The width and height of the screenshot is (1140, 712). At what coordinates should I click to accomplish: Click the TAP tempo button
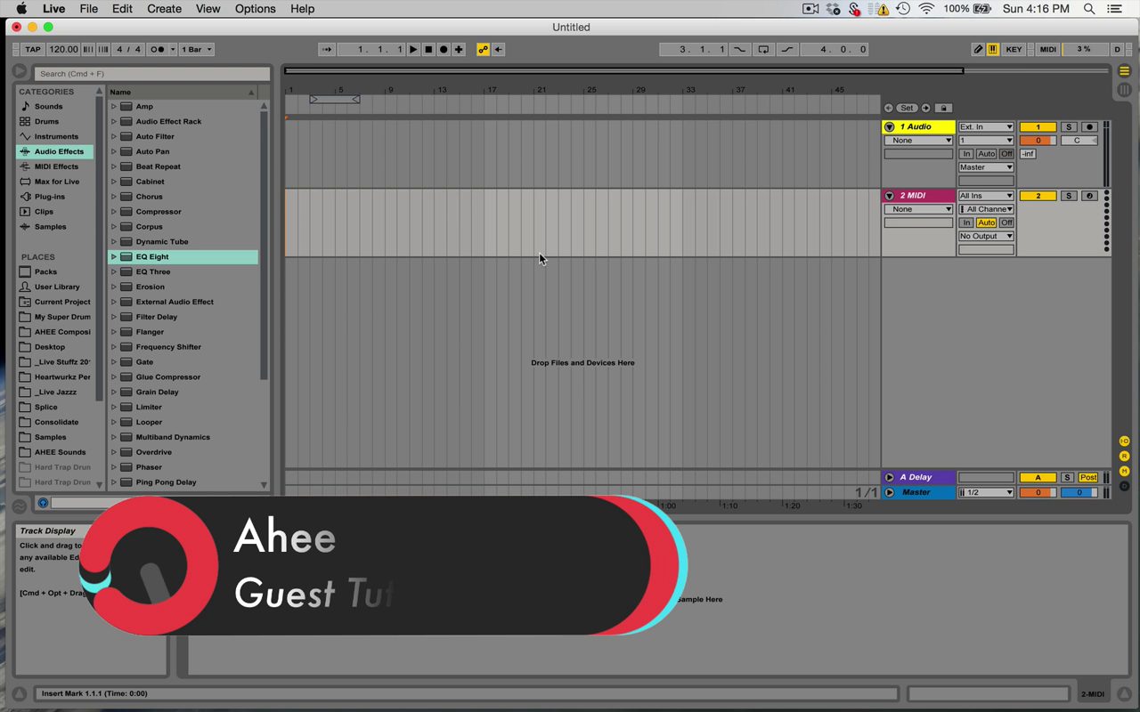[x=33, y=50]
